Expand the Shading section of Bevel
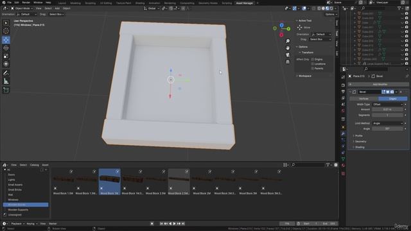This screenshot has width=411, height=231. pos(359,147)
